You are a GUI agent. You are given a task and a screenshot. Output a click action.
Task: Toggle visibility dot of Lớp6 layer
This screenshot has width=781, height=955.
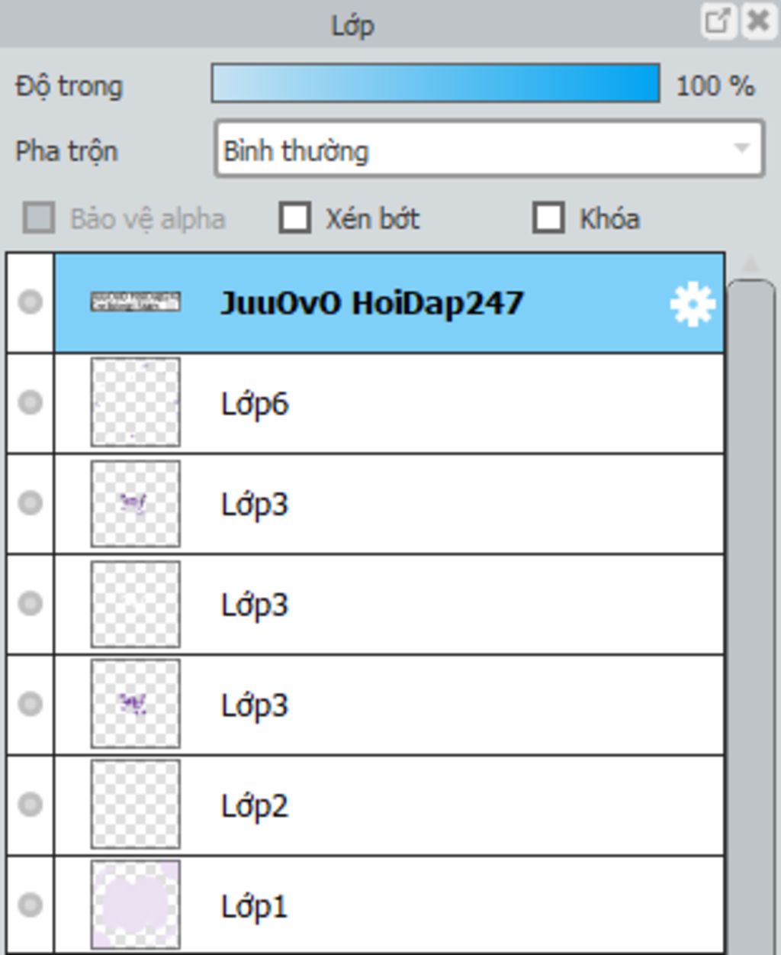coord(31,402)
